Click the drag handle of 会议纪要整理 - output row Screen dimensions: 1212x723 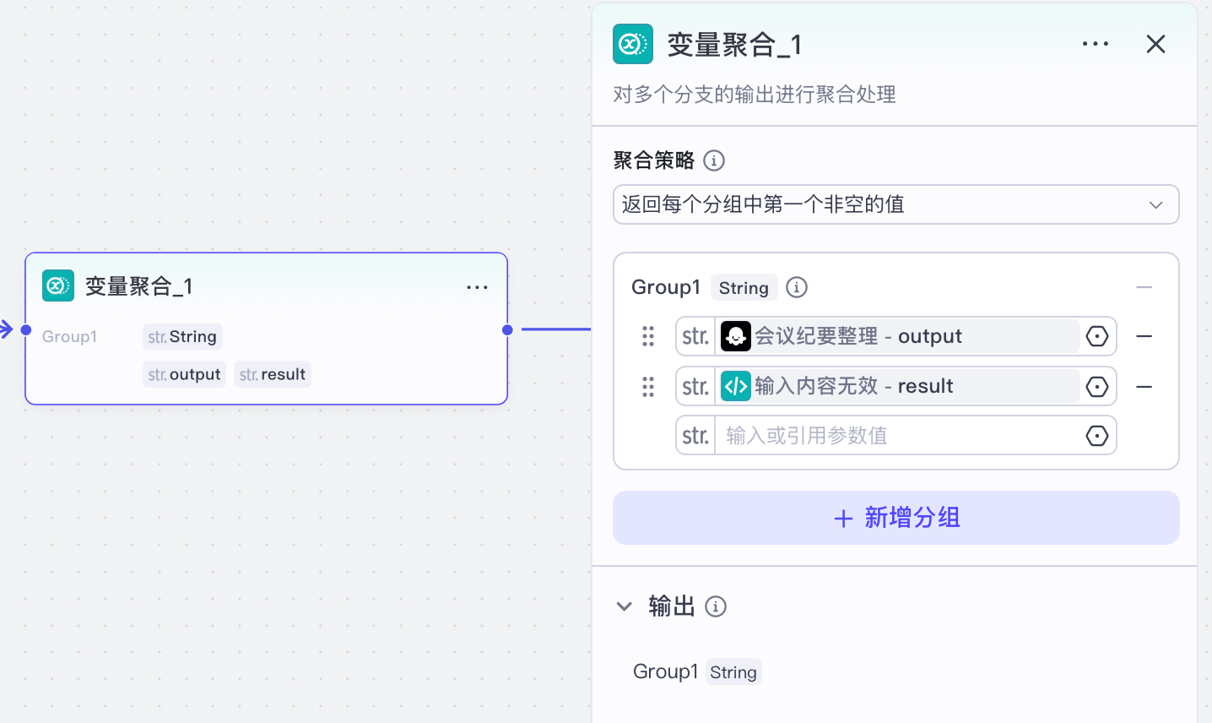[648, 336]
